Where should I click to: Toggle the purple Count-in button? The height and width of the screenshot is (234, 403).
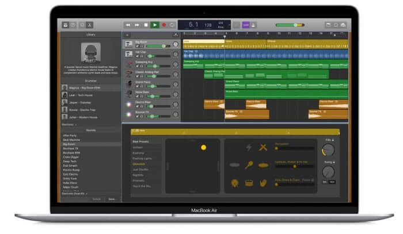(x=246, y=25)
